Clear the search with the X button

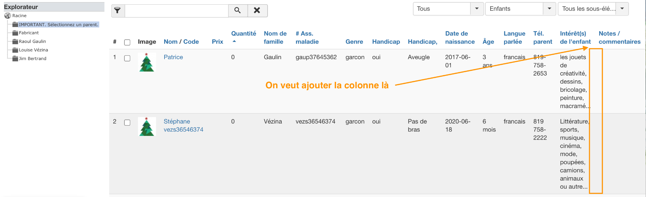tap(257, 10)
